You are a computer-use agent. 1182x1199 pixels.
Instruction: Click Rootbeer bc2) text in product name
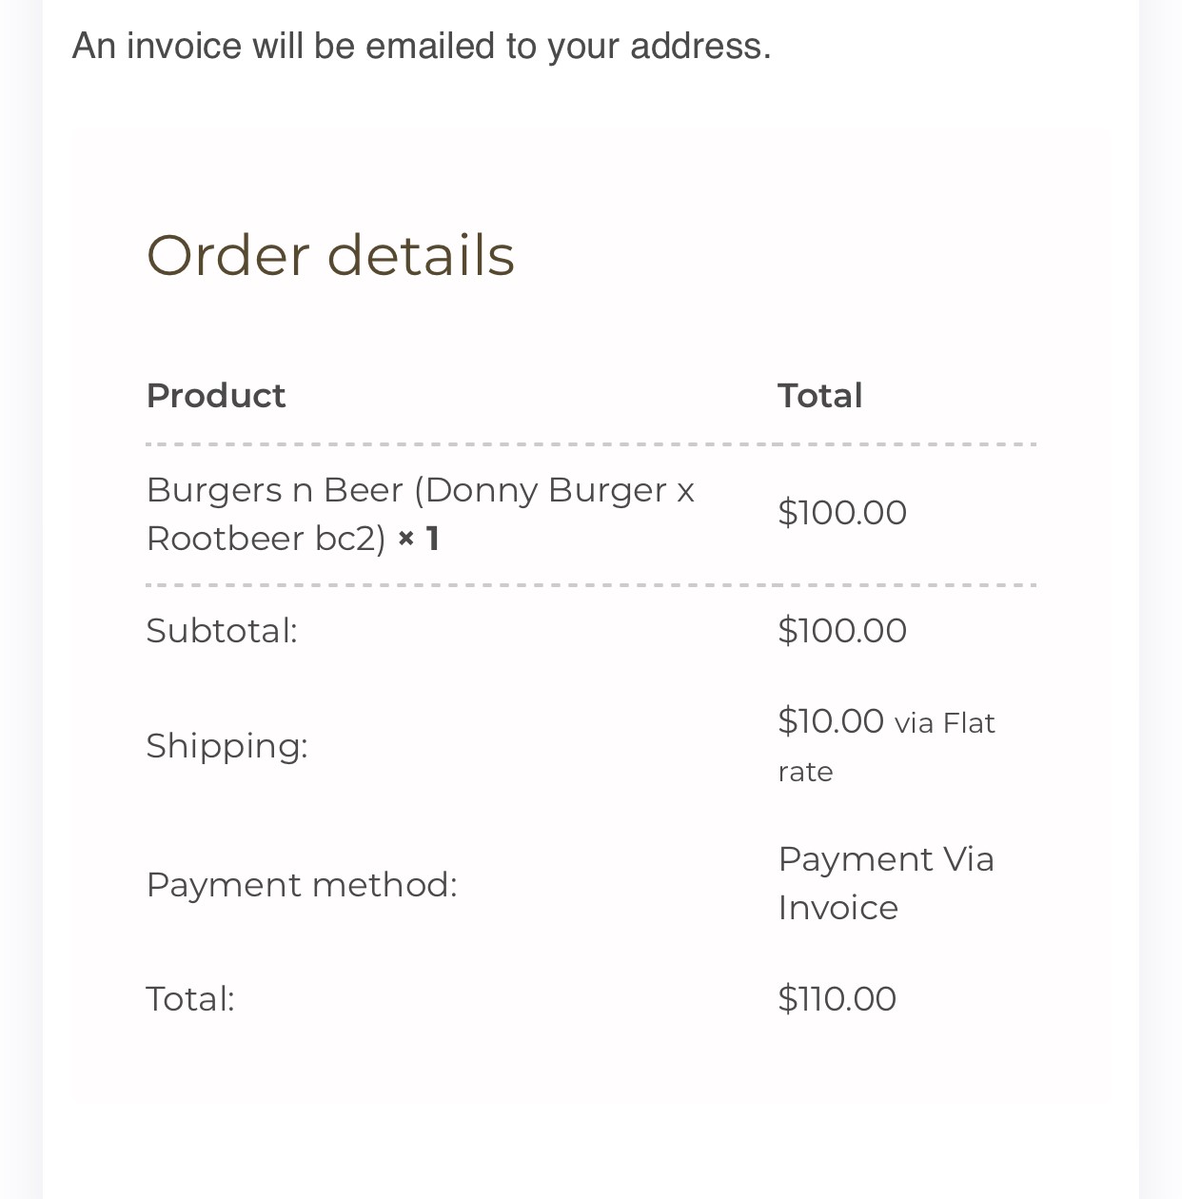coord(266,540)
